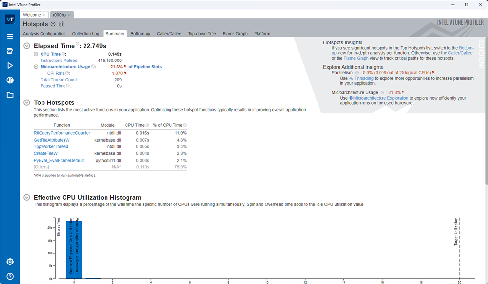Viewport: 488px width, 284px height.
Task: Click the help icon beside Hotspots title
Action: [53, 24]
